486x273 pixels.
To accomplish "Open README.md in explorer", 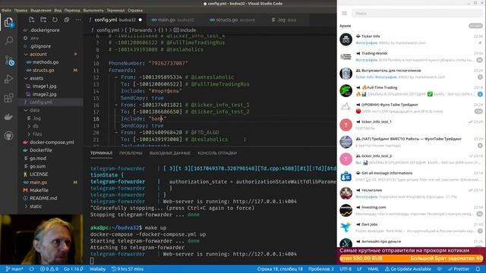I will [43, 198].
